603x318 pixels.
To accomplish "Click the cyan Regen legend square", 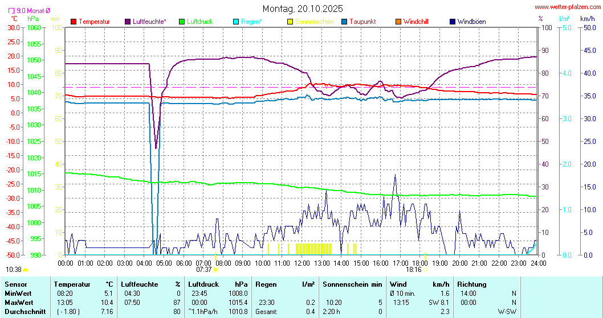I will [236, 22].
